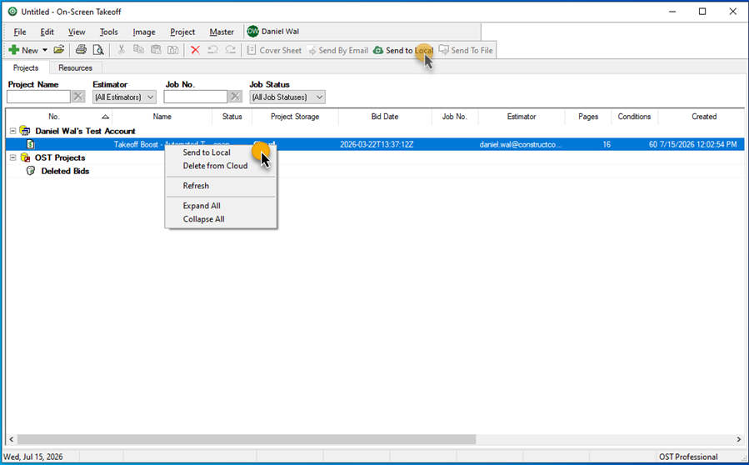
Task: Click the Deleted Bids recycle icon
Action: [31, 171]
